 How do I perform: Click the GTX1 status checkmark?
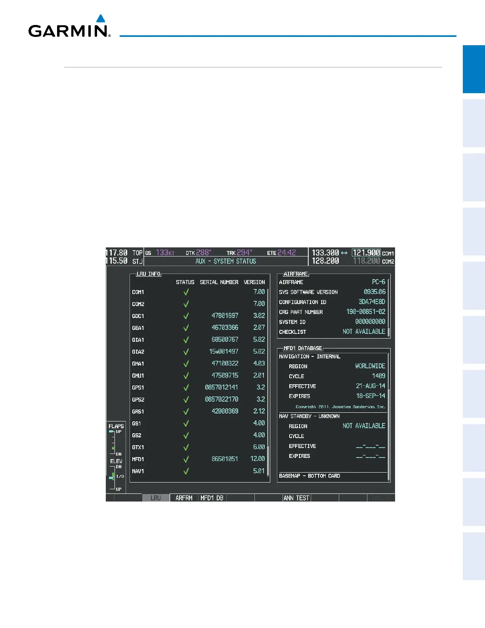[186, 447]
